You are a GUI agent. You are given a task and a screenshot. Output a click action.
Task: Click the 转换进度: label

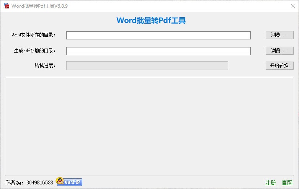(x=45, y=65)
